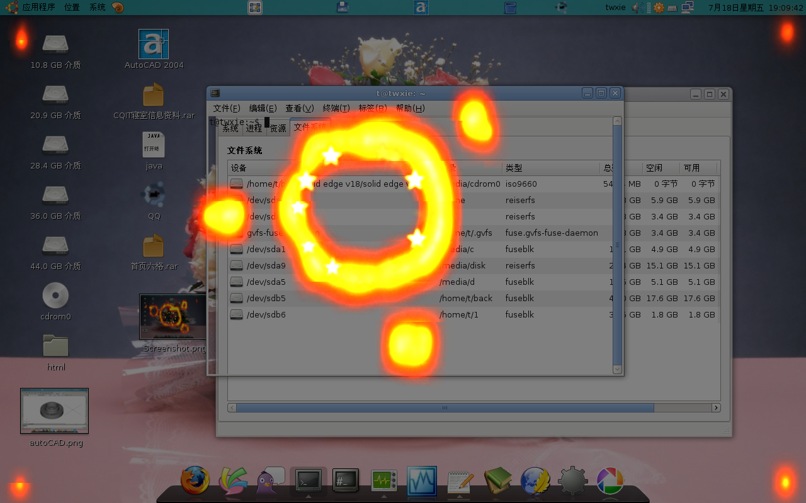This screenshot has width=806, height=503.
Task: Select the java file on desktop
Action: (154, 145)
